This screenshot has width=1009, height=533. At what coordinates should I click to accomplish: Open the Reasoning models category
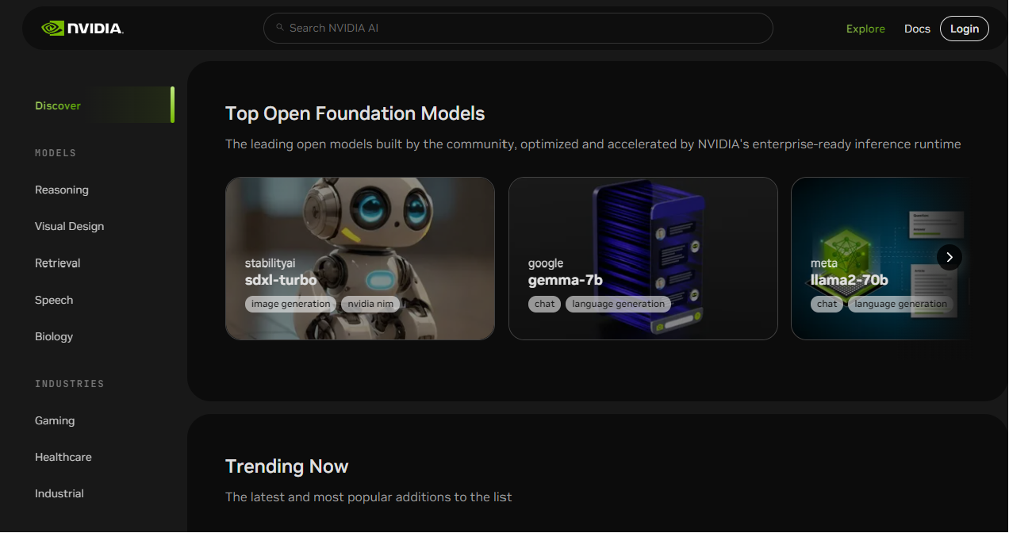click(62, 190)
